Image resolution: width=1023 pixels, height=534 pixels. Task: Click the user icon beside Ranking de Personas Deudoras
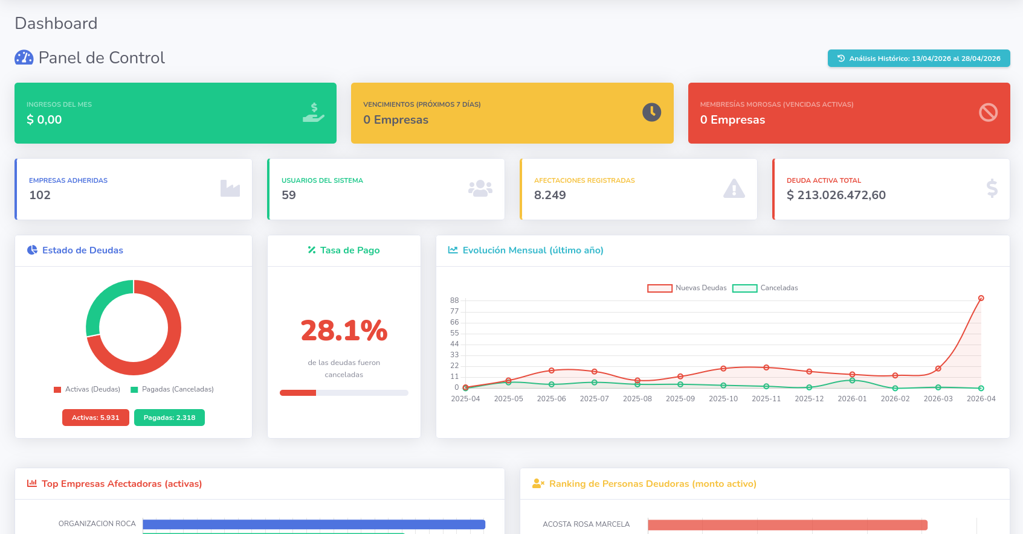[538, 483]
